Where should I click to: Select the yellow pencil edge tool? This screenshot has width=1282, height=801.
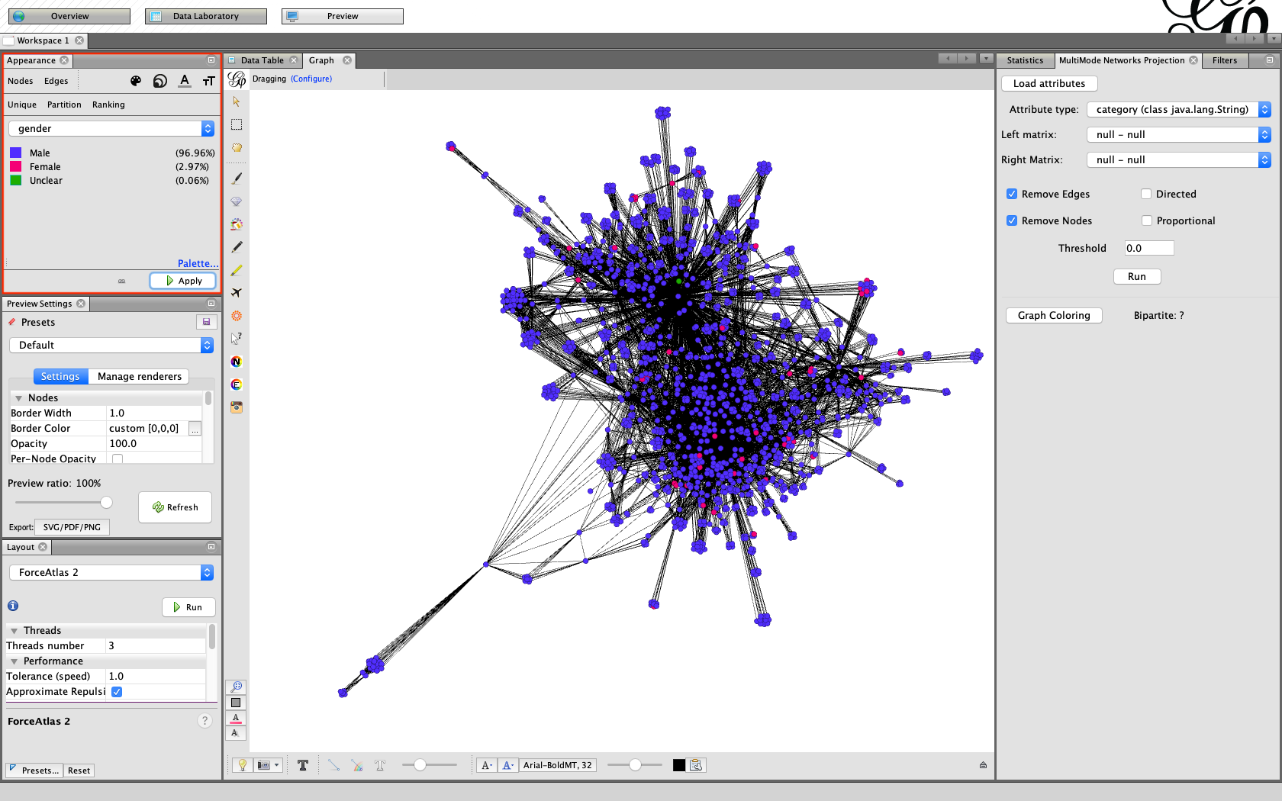[237, 270]
